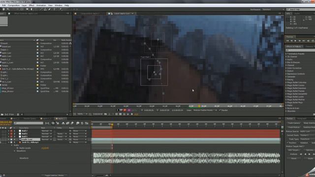The image size is (315, 177).
Task: Click Track Camera button in Tracker
Action: [x=294, y=123]
